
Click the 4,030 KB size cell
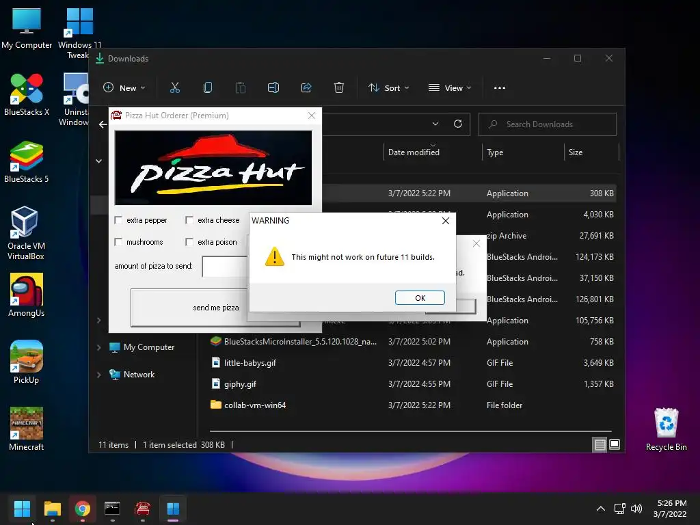pyautogui.click(x=598, y=215)
